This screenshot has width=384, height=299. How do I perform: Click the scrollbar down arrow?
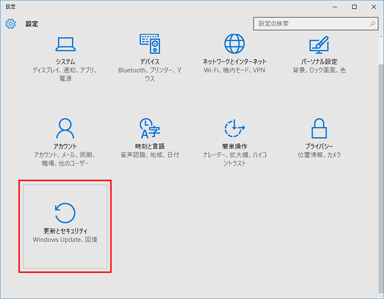point(380,294)
